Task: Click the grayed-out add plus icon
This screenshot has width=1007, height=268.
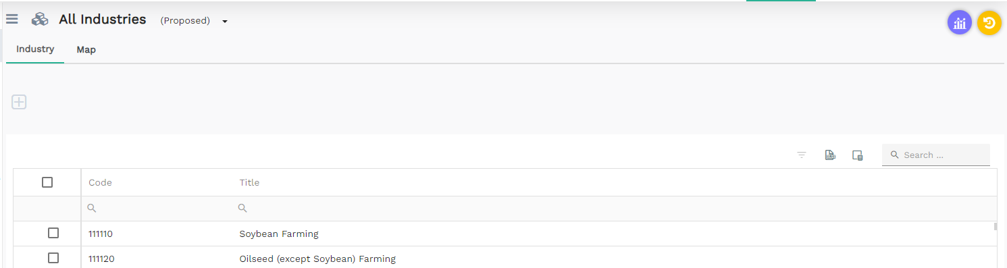Action: pyautogui.click(x=19, y=103)
